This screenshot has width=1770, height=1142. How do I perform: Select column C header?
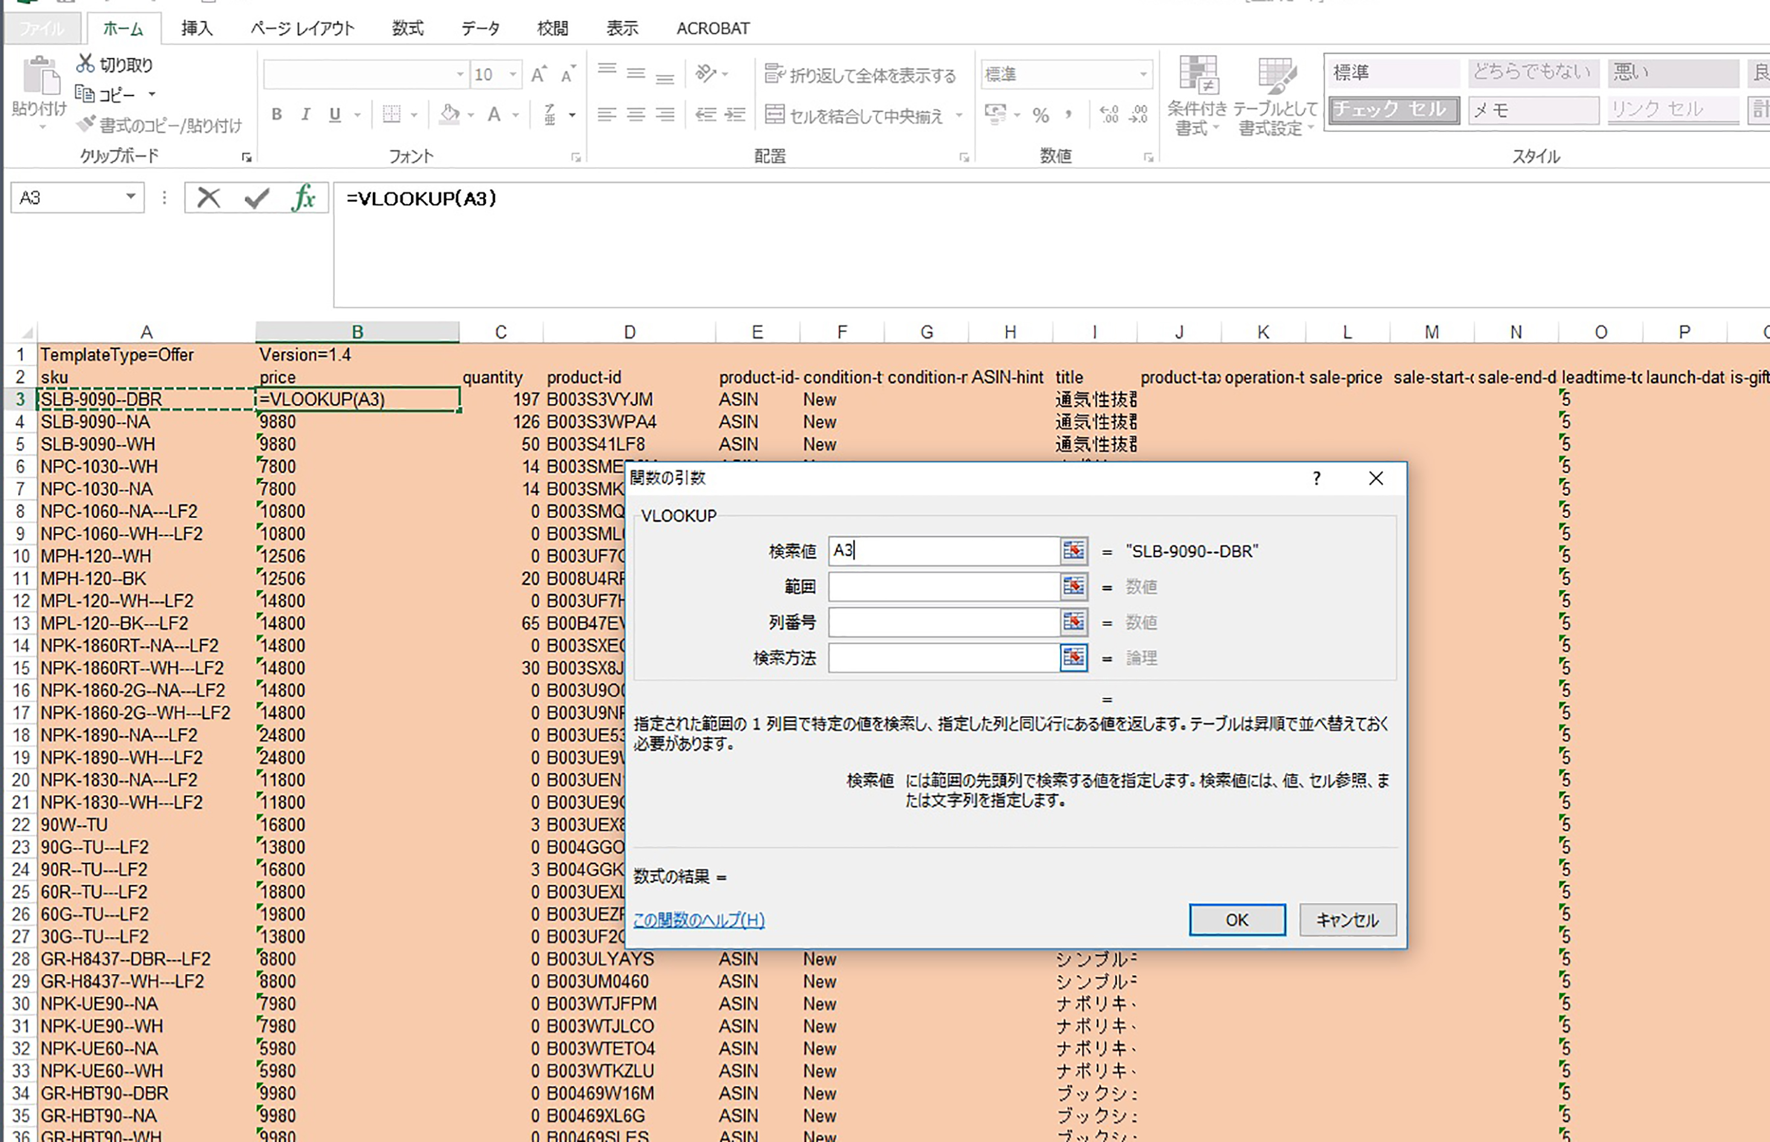[500, 332]
